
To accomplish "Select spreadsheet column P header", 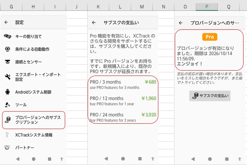I will [207, 7].
